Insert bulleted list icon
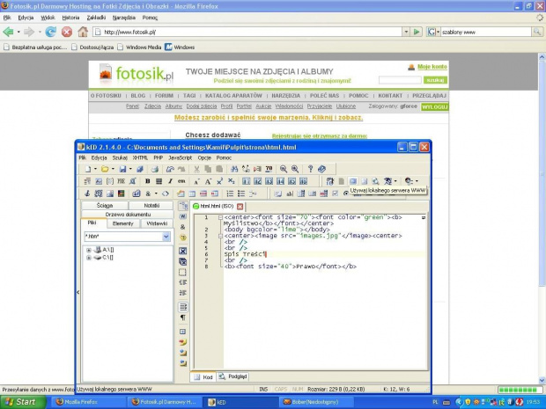Viewport: 546px width, 409px height. click(241, 194)
